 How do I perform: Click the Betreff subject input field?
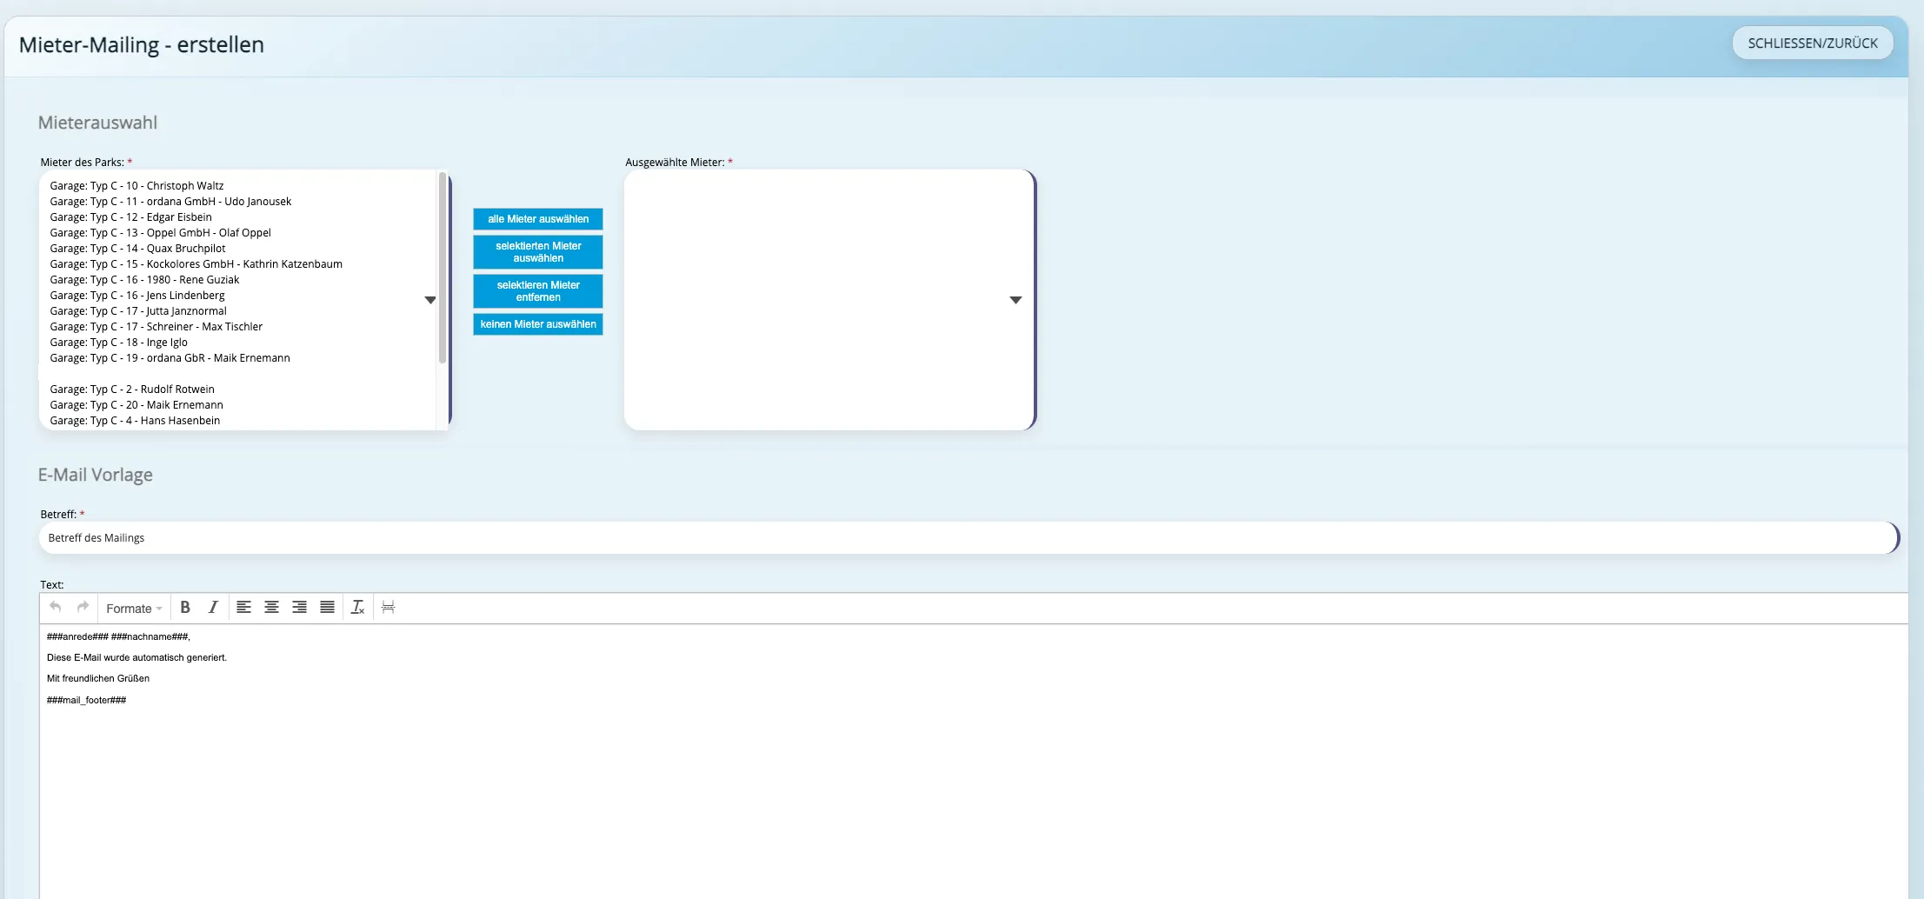click(969, 538)
